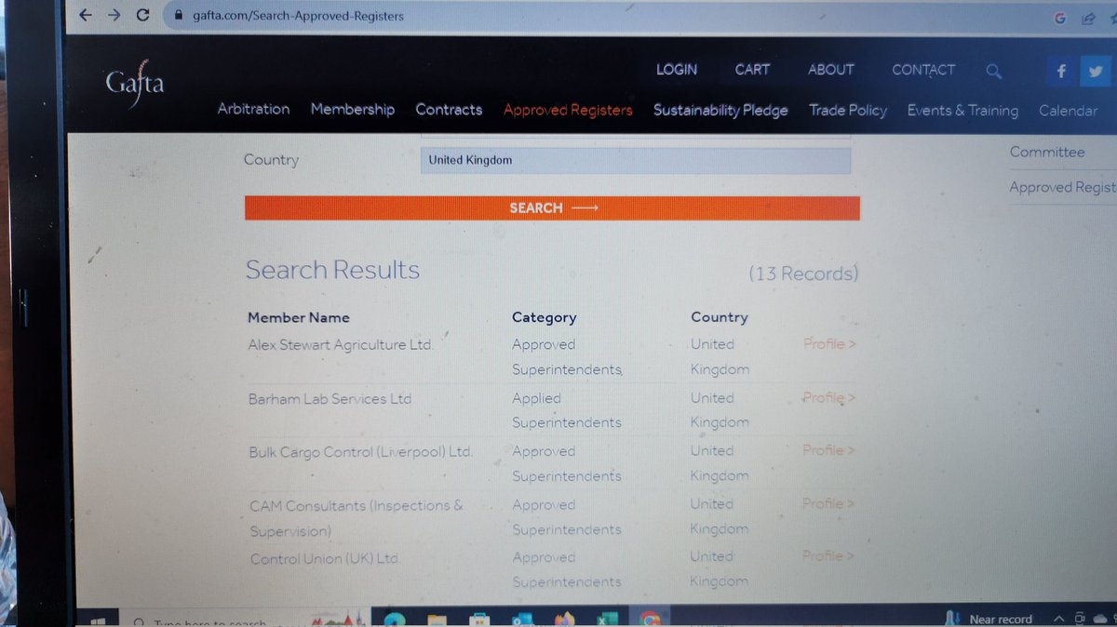The height and width of the screenshot is (627, 1117).
Task: Open Microsoft Store from the taskbar
Action: [x=478, y=620]
